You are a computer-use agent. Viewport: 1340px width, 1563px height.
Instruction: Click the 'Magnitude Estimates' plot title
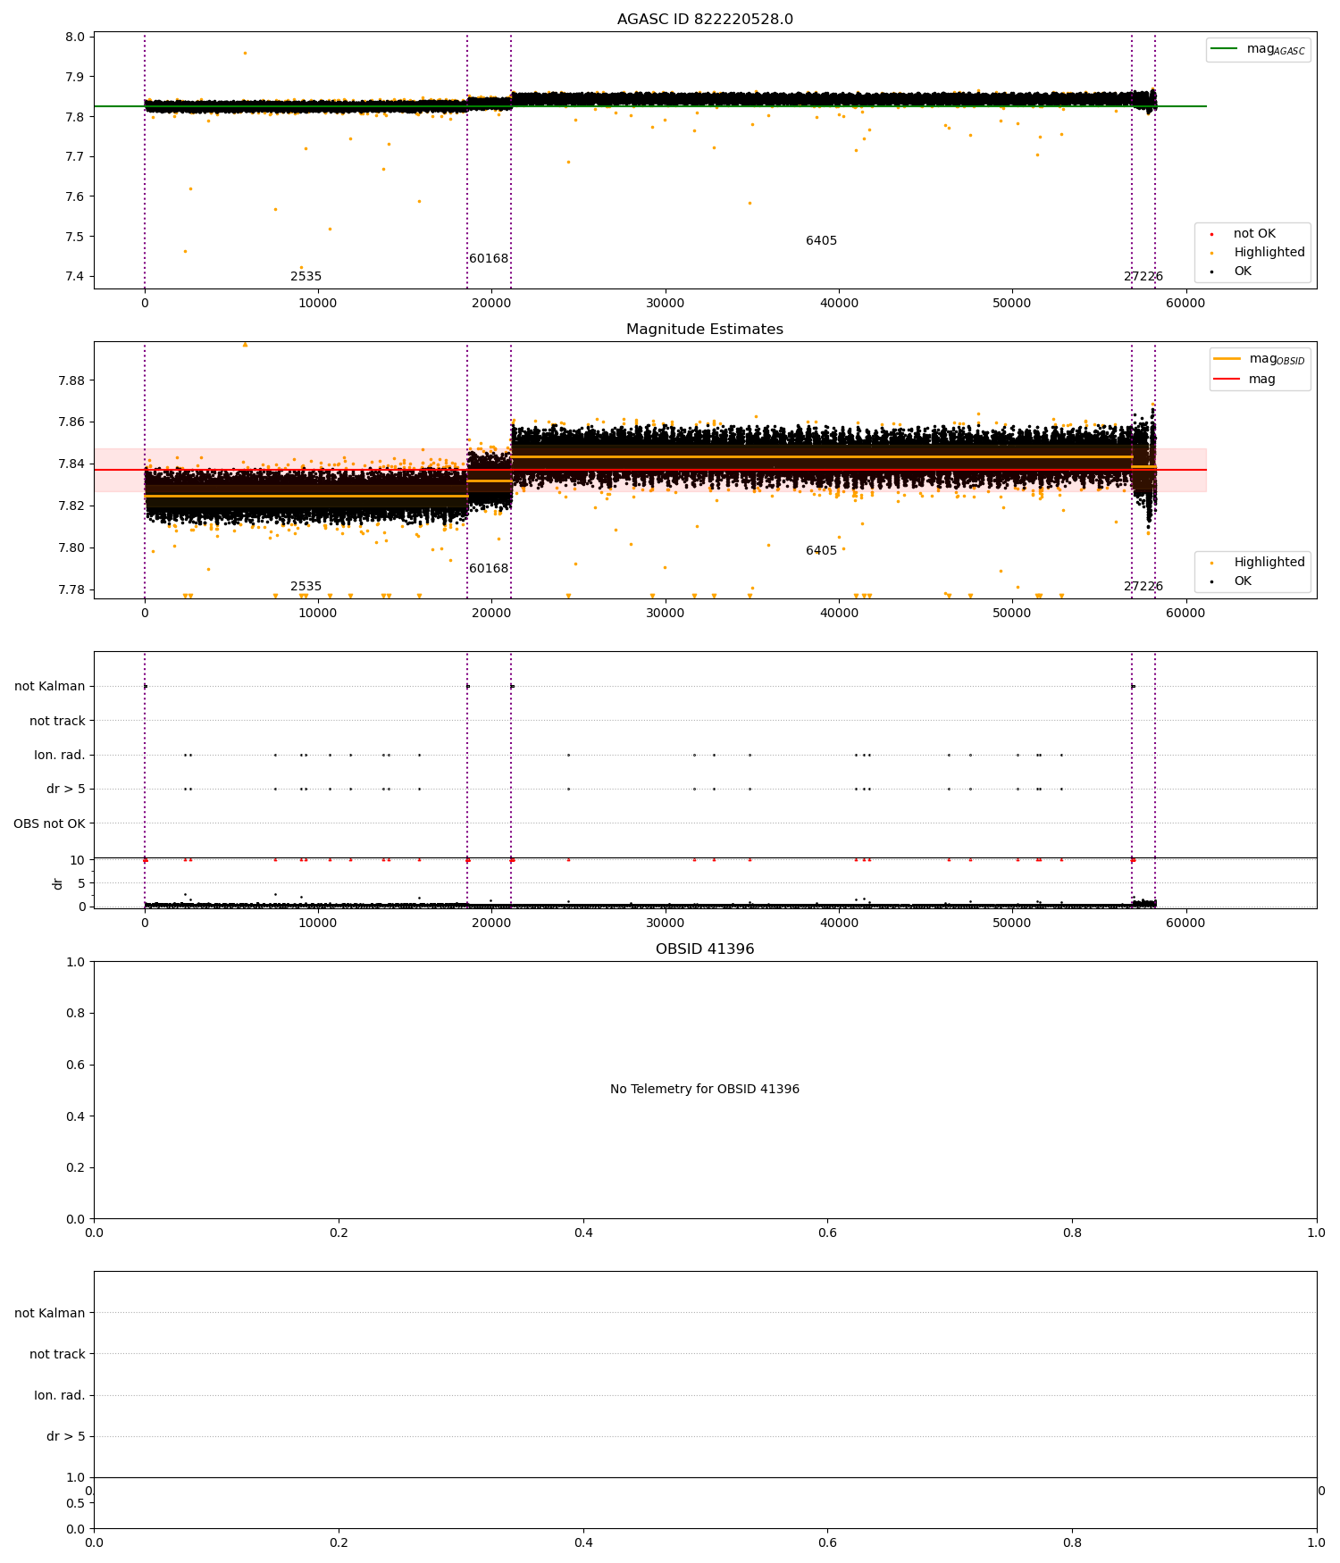point(705,330)
